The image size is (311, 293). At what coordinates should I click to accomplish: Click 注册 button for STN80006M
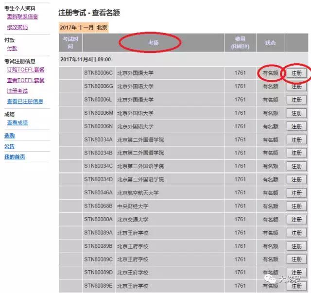(x=296, y=113)
